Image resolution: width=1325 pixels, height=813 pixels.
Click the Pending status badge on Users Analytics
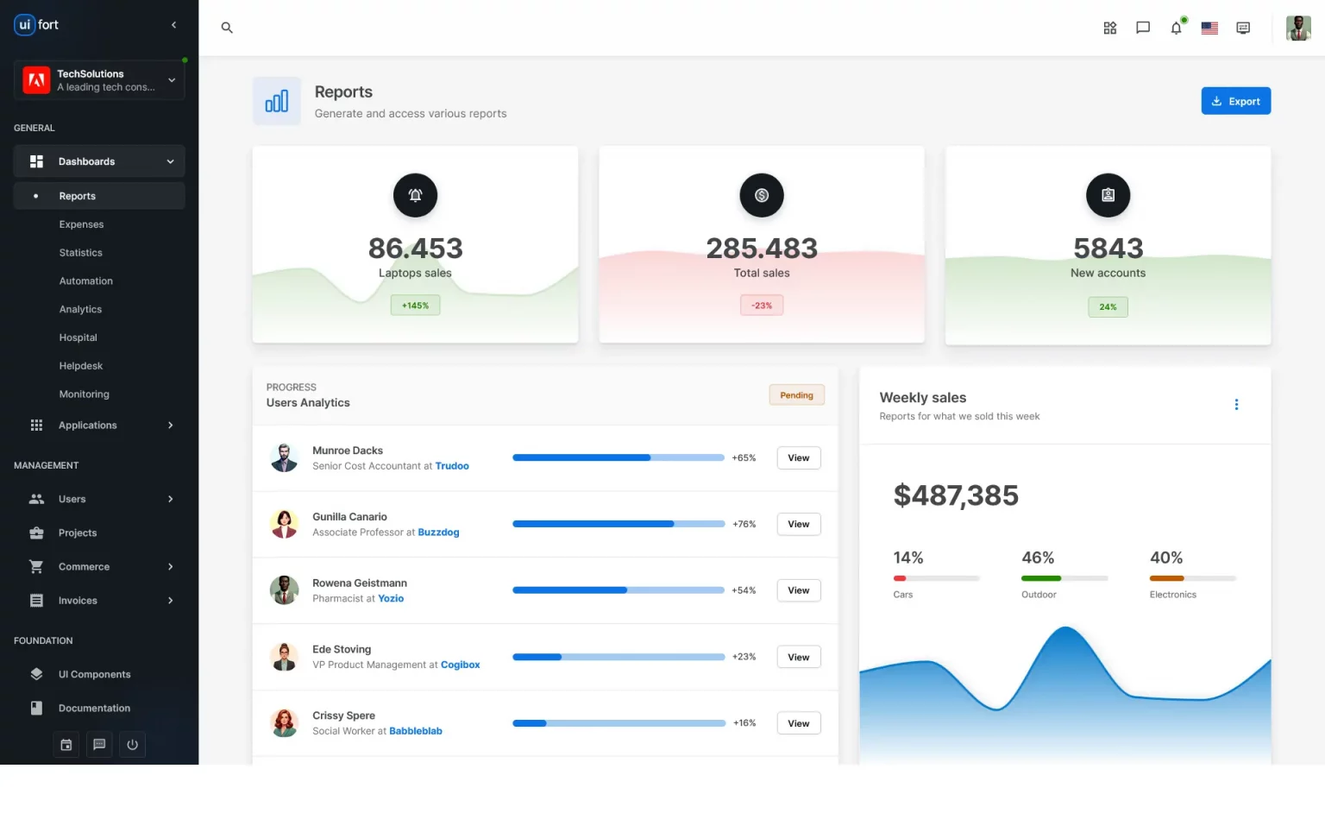[796, 394]
